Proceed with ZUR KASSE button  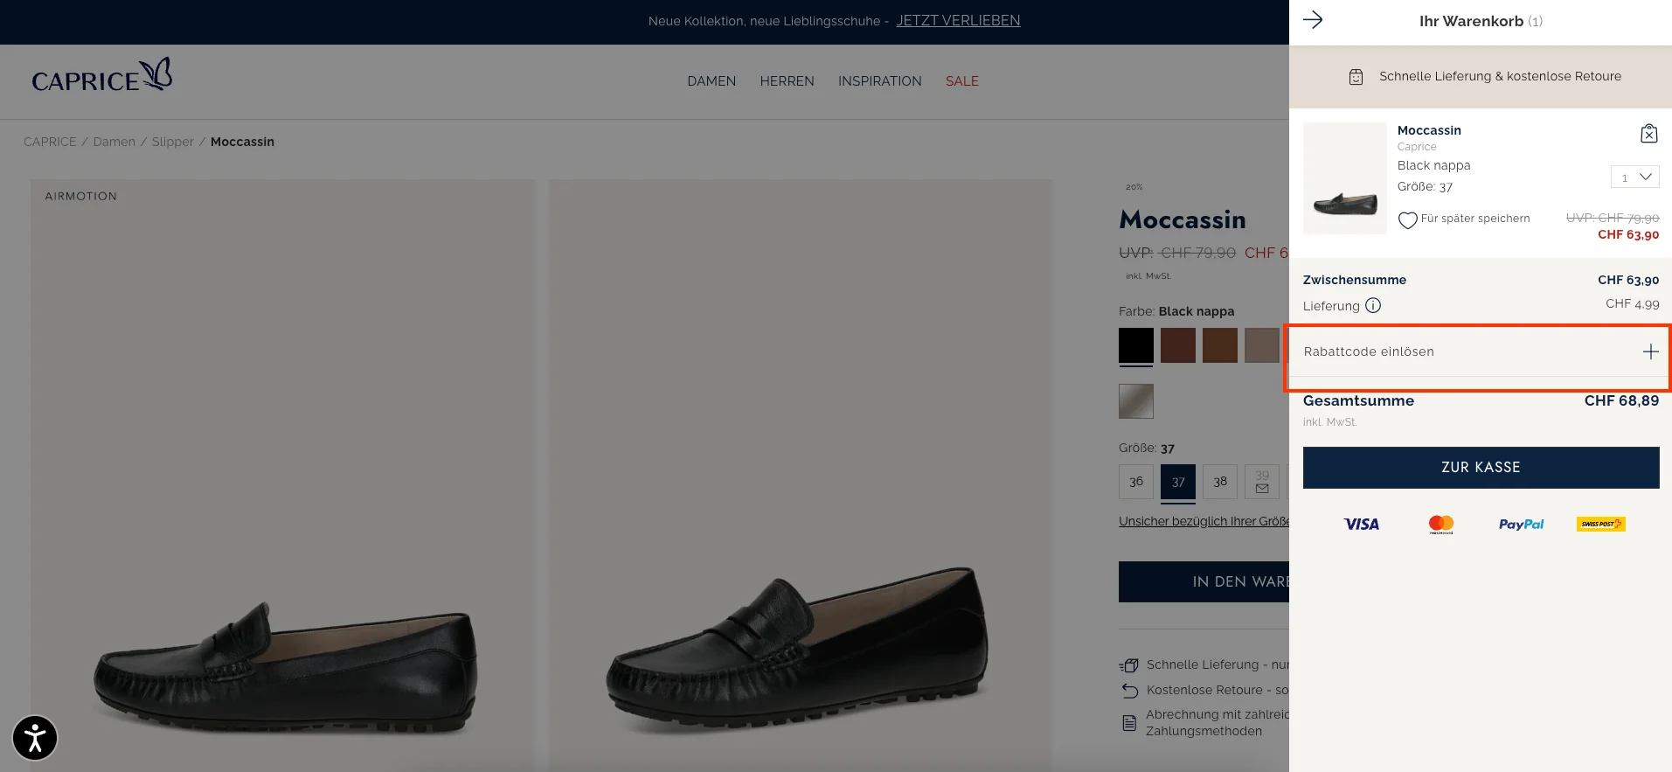click(1481, 468)
